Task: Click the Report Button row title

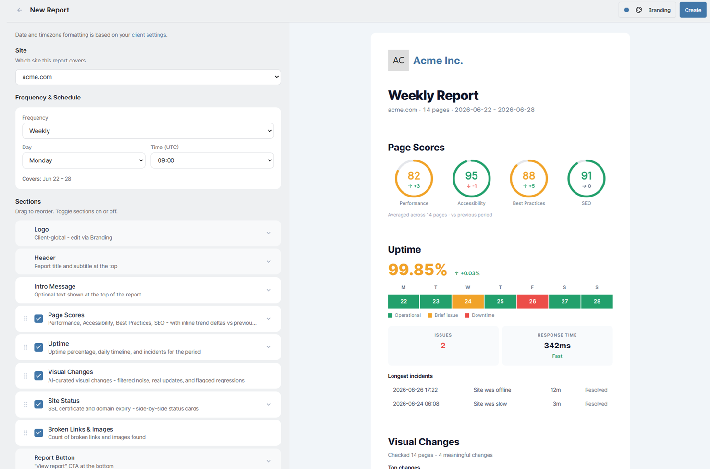Action: 54,457
